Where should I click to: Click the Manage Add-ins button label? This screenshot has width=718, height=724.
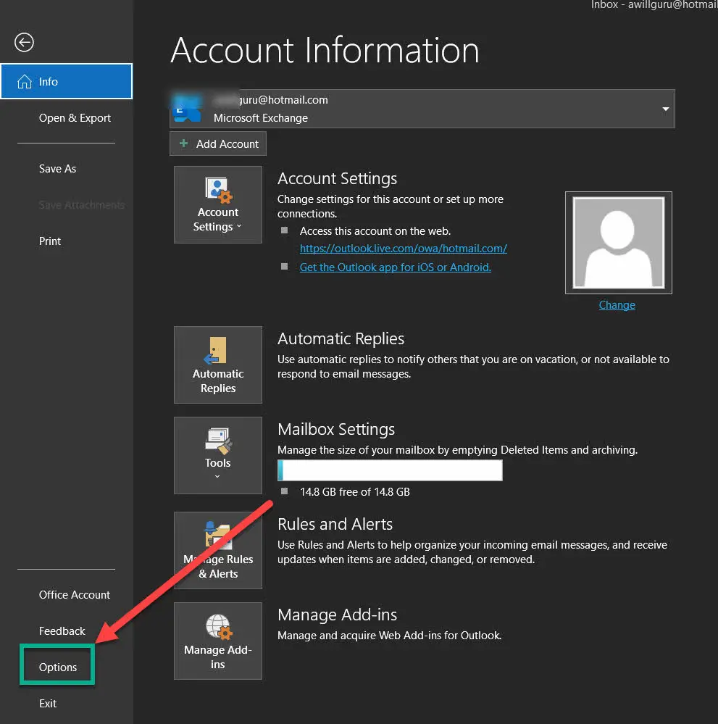pyautogui.click(x=218, y=657)
